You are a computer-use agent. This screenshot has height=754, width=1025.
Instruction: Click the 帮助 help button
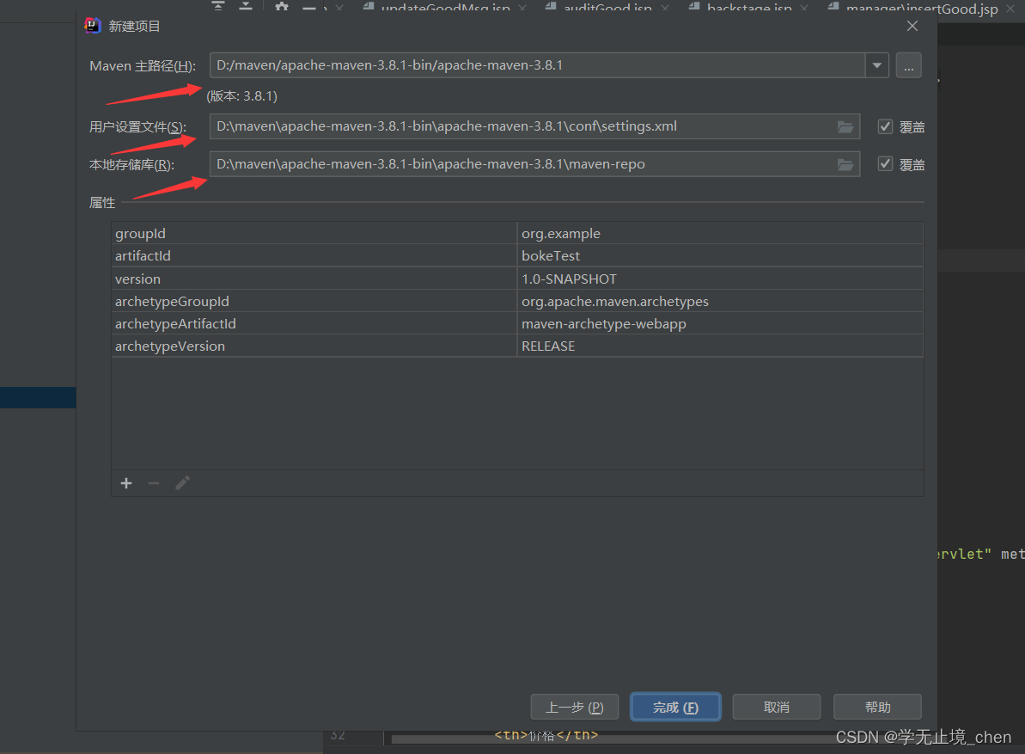click(877, 707)
